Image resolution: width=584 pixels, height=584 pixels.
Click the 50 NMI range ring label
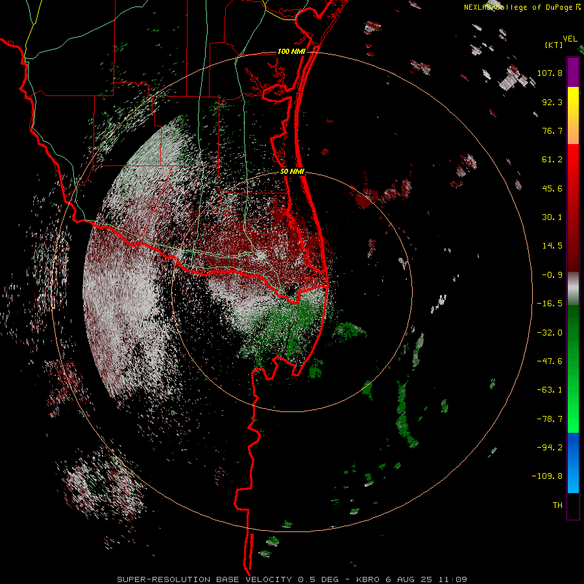[293, 171]
